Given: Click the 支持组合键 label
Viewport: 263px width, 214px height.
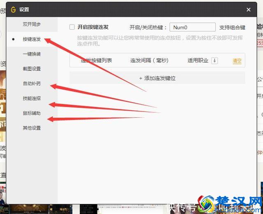Looking at the screenshot, I should (x=232, y=28).
